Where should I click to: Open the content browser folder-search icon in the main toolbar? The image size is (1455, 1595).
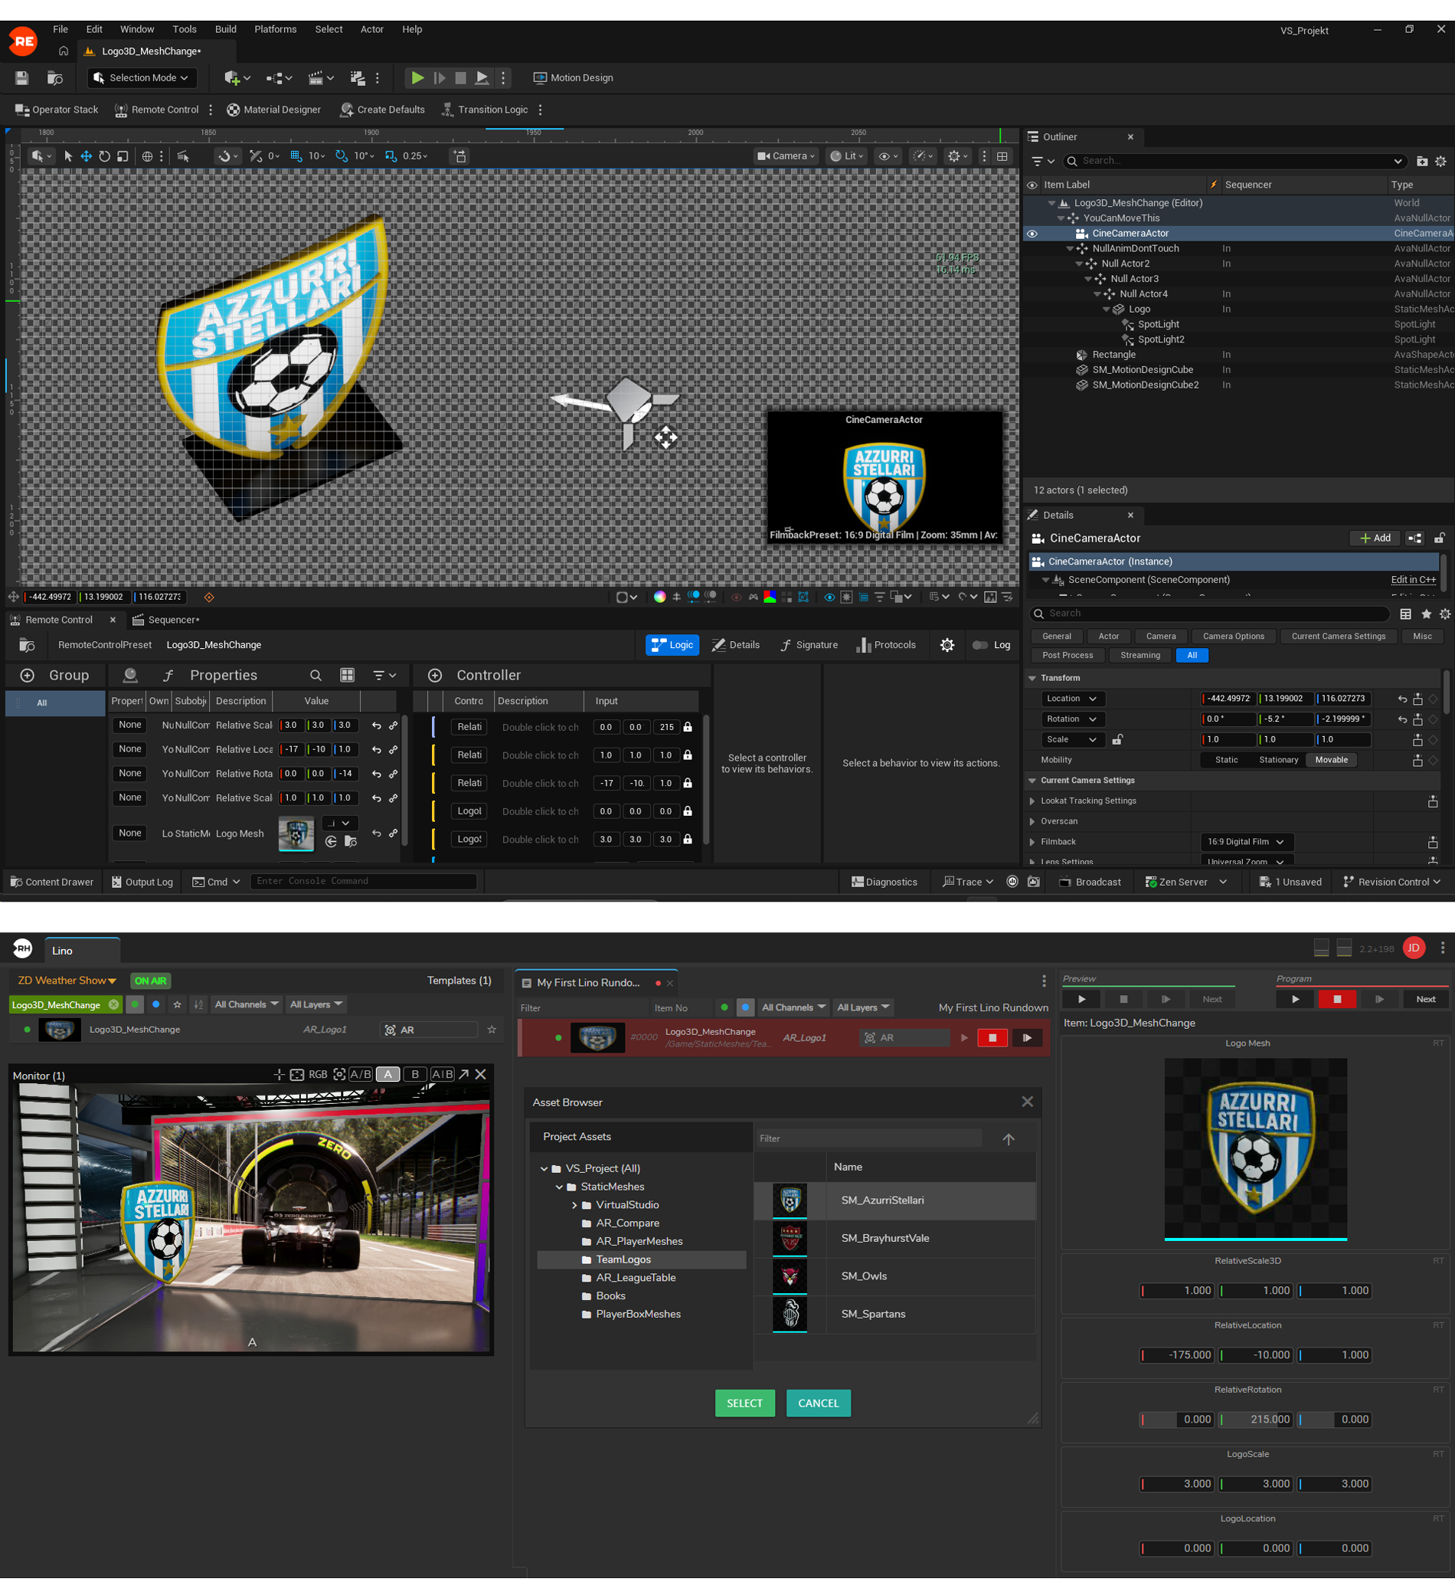click(x=54, y=77)
